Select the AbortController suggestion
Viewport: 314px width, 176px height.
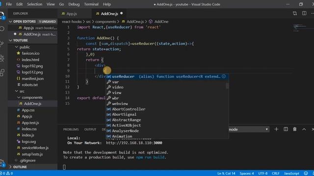click(x=167, y=109)
